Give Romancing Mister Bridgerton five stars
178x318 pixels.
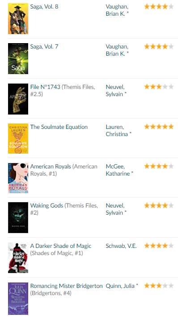tap(171, 286)
